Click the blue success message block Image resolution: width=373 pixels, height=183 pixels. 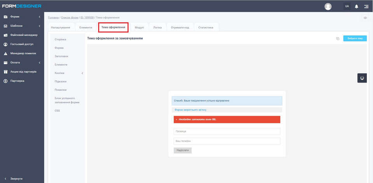[x=227, y=101]
